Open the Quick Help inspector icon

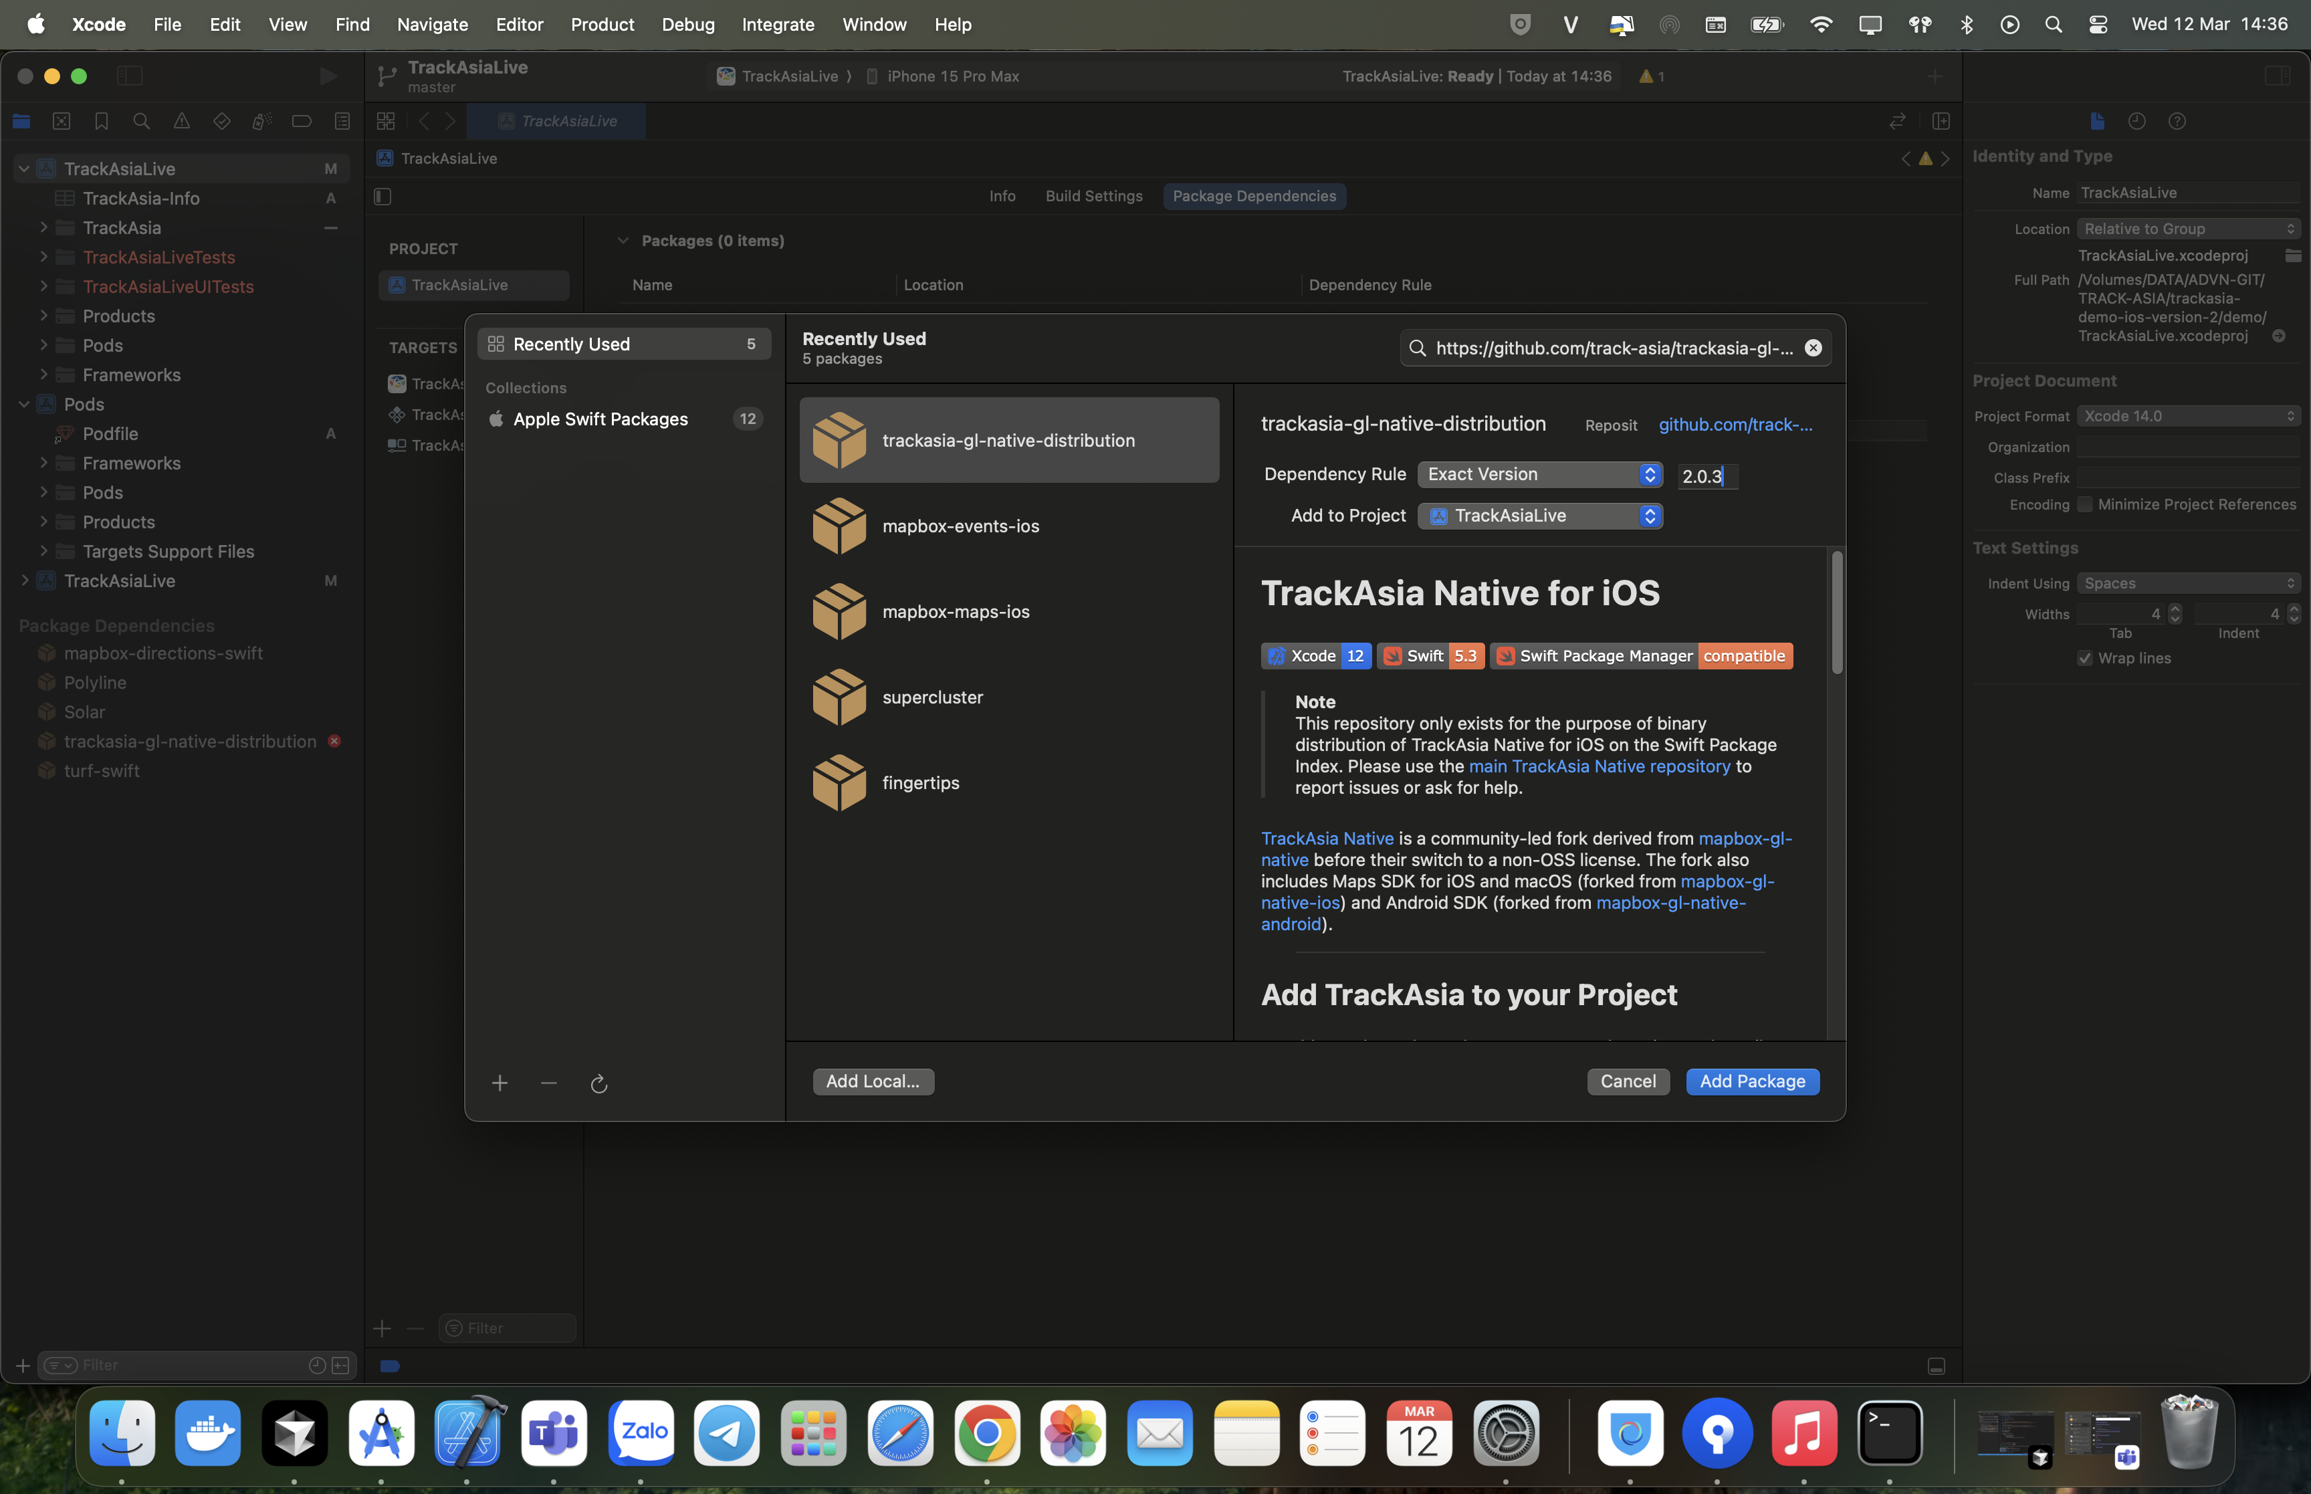(2177, 121)
